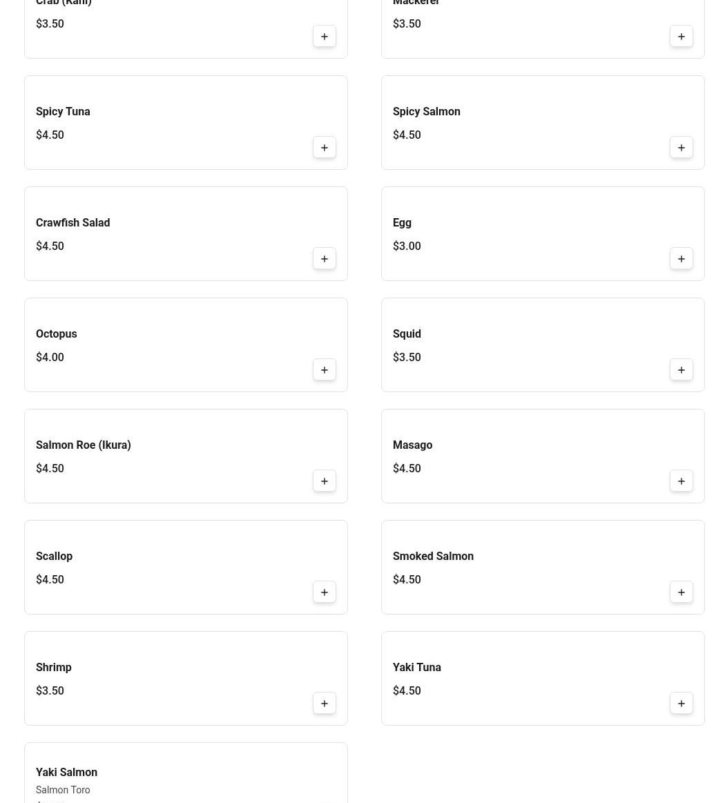The image size is (725, 803).
Task: Add Salmon Roe (Ikura) to cart
Action: [325, 481]
